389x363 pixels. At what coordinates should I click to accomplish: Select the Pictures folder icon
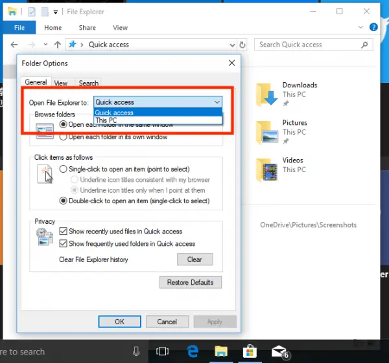coord(267,132)
